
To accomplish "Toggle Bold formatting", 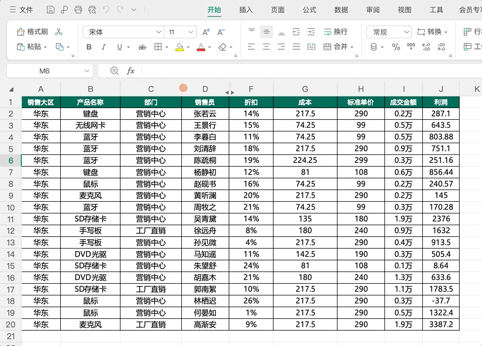I will coord(89,47).
